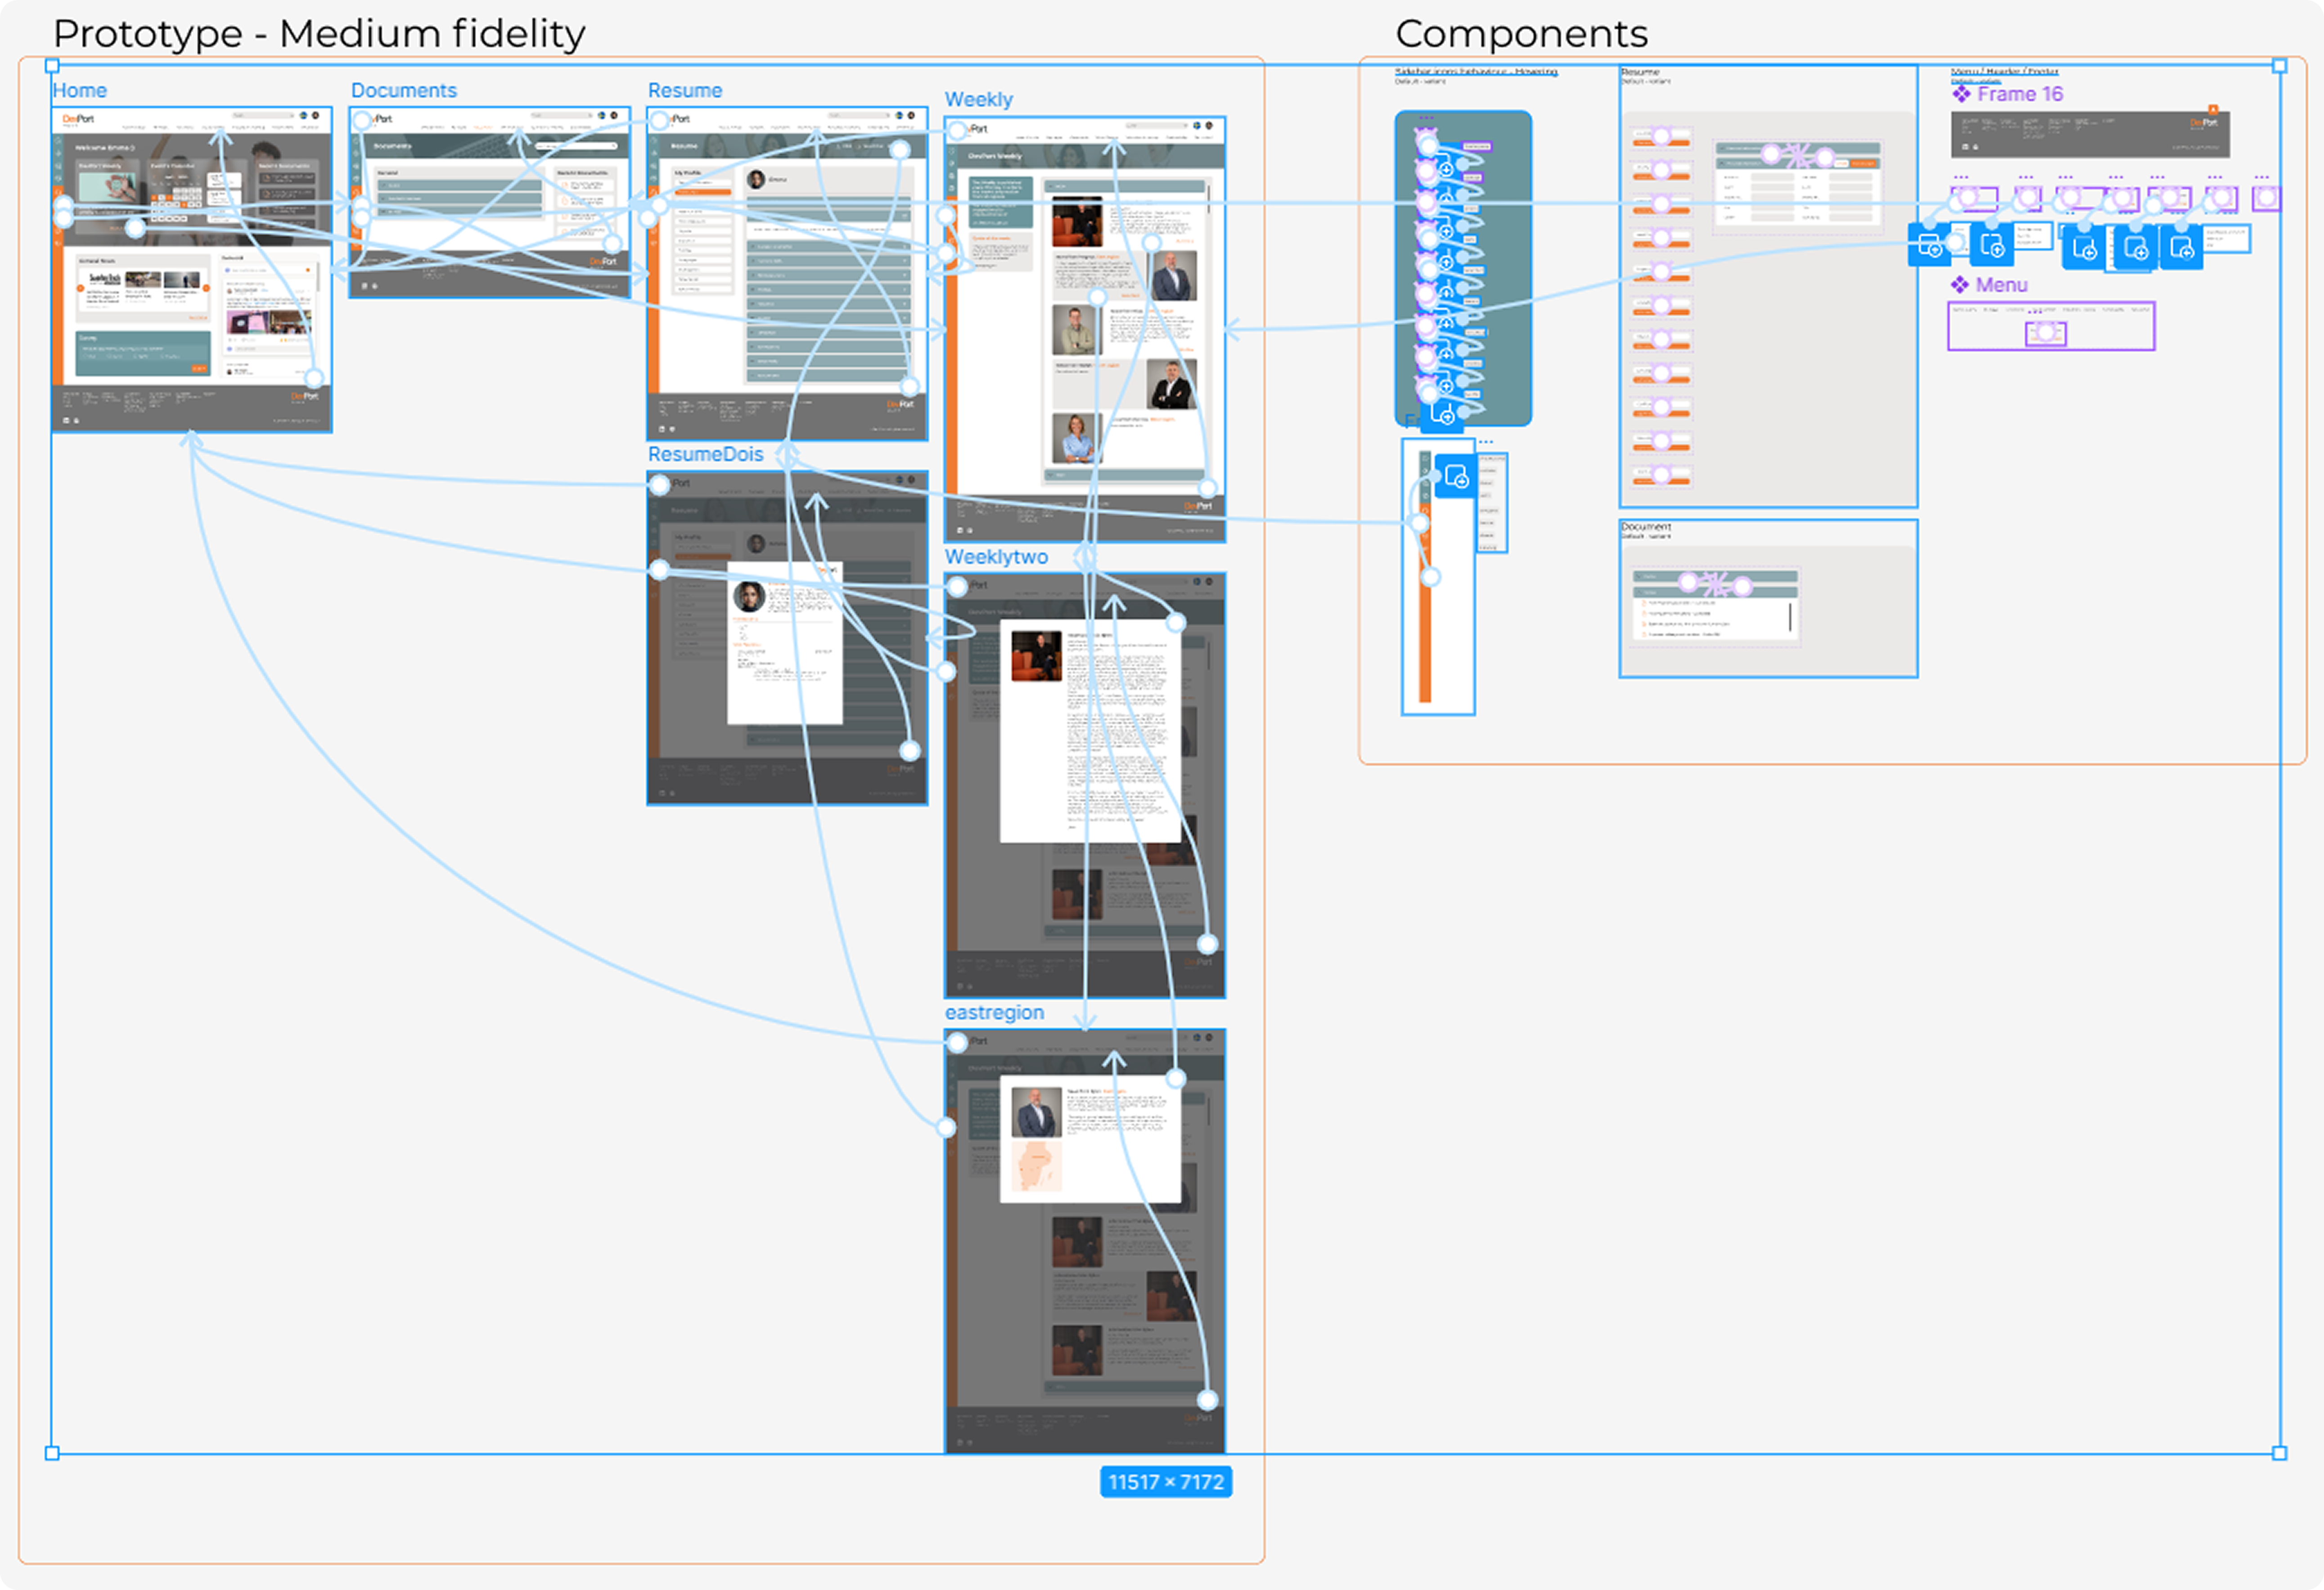This screenshot has width=2324, height=1590.
Task: Click the Menu / Header / Footer component label
Action: click(x=2004, y=71)
